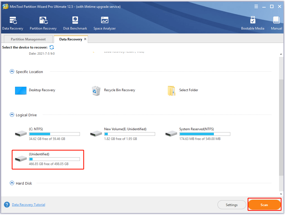286x215 pixels.
Task: Click the blue help question mark icon
Action: click(7, 205)
